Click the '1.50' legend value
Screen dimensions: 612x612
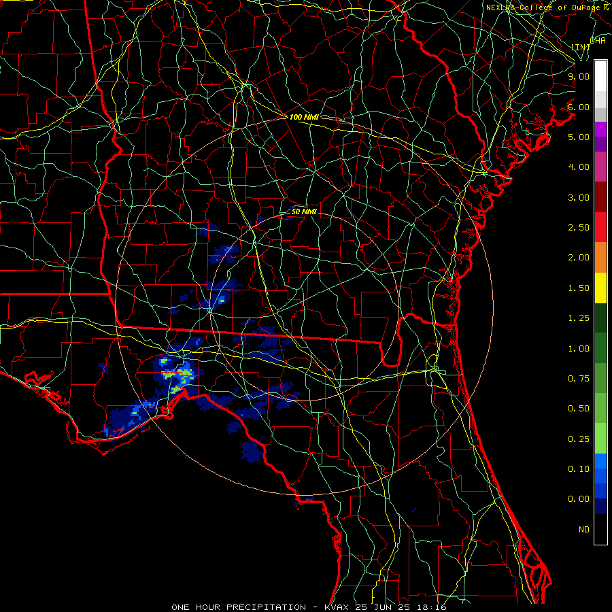coord(579,288)
